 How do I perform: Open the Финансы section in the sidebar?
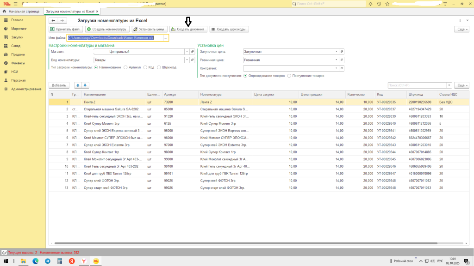point(18,63)
